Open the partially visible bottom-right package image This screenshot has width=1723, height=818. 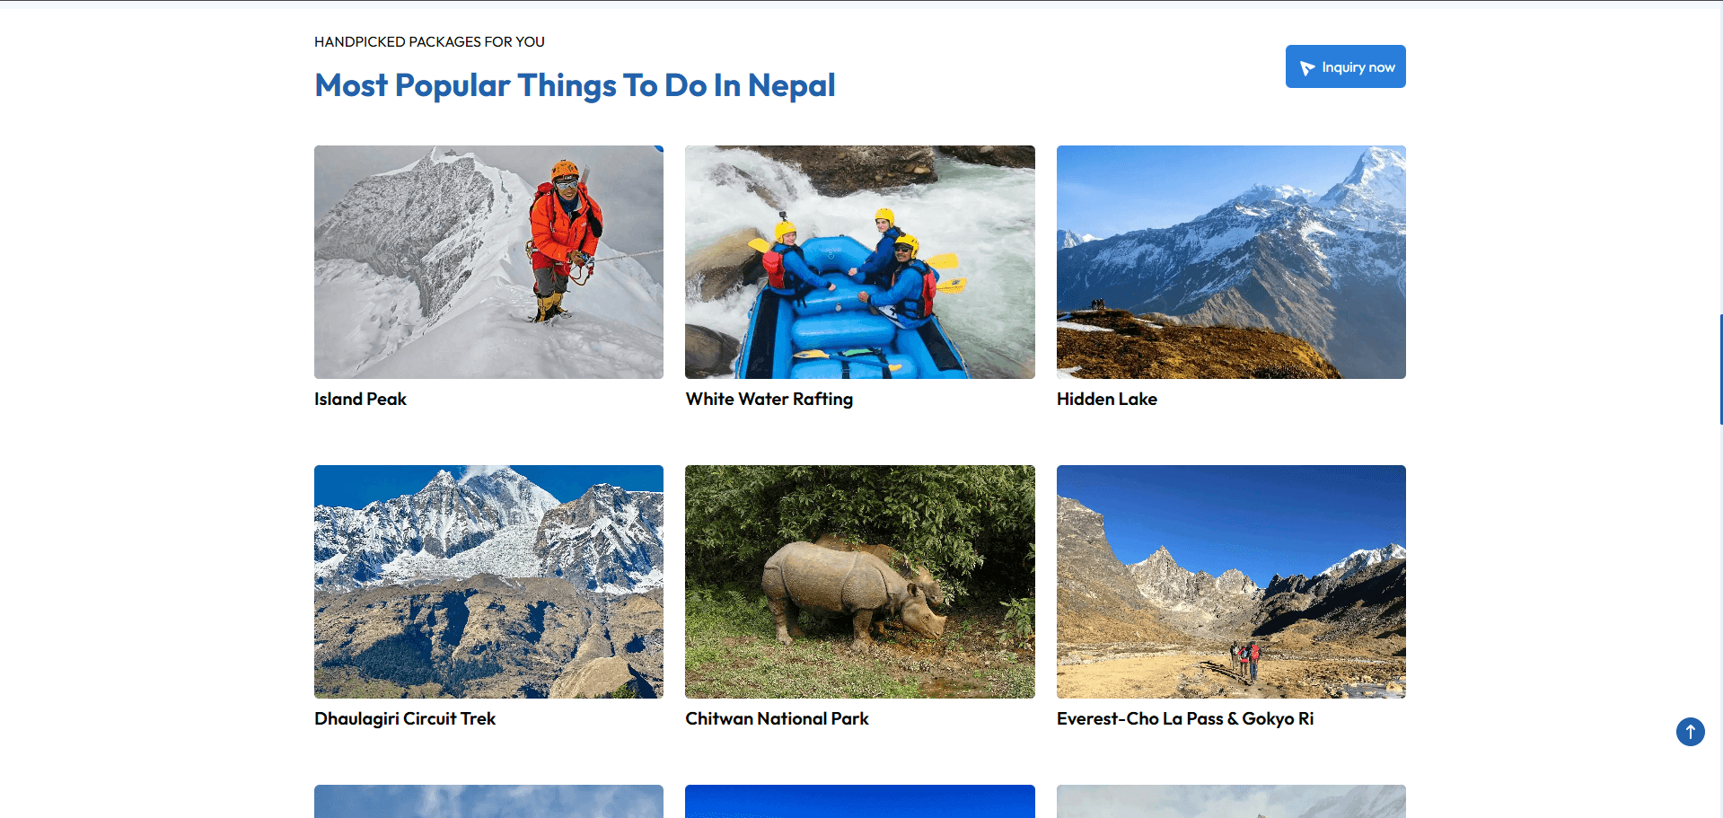click(1231, 802)
